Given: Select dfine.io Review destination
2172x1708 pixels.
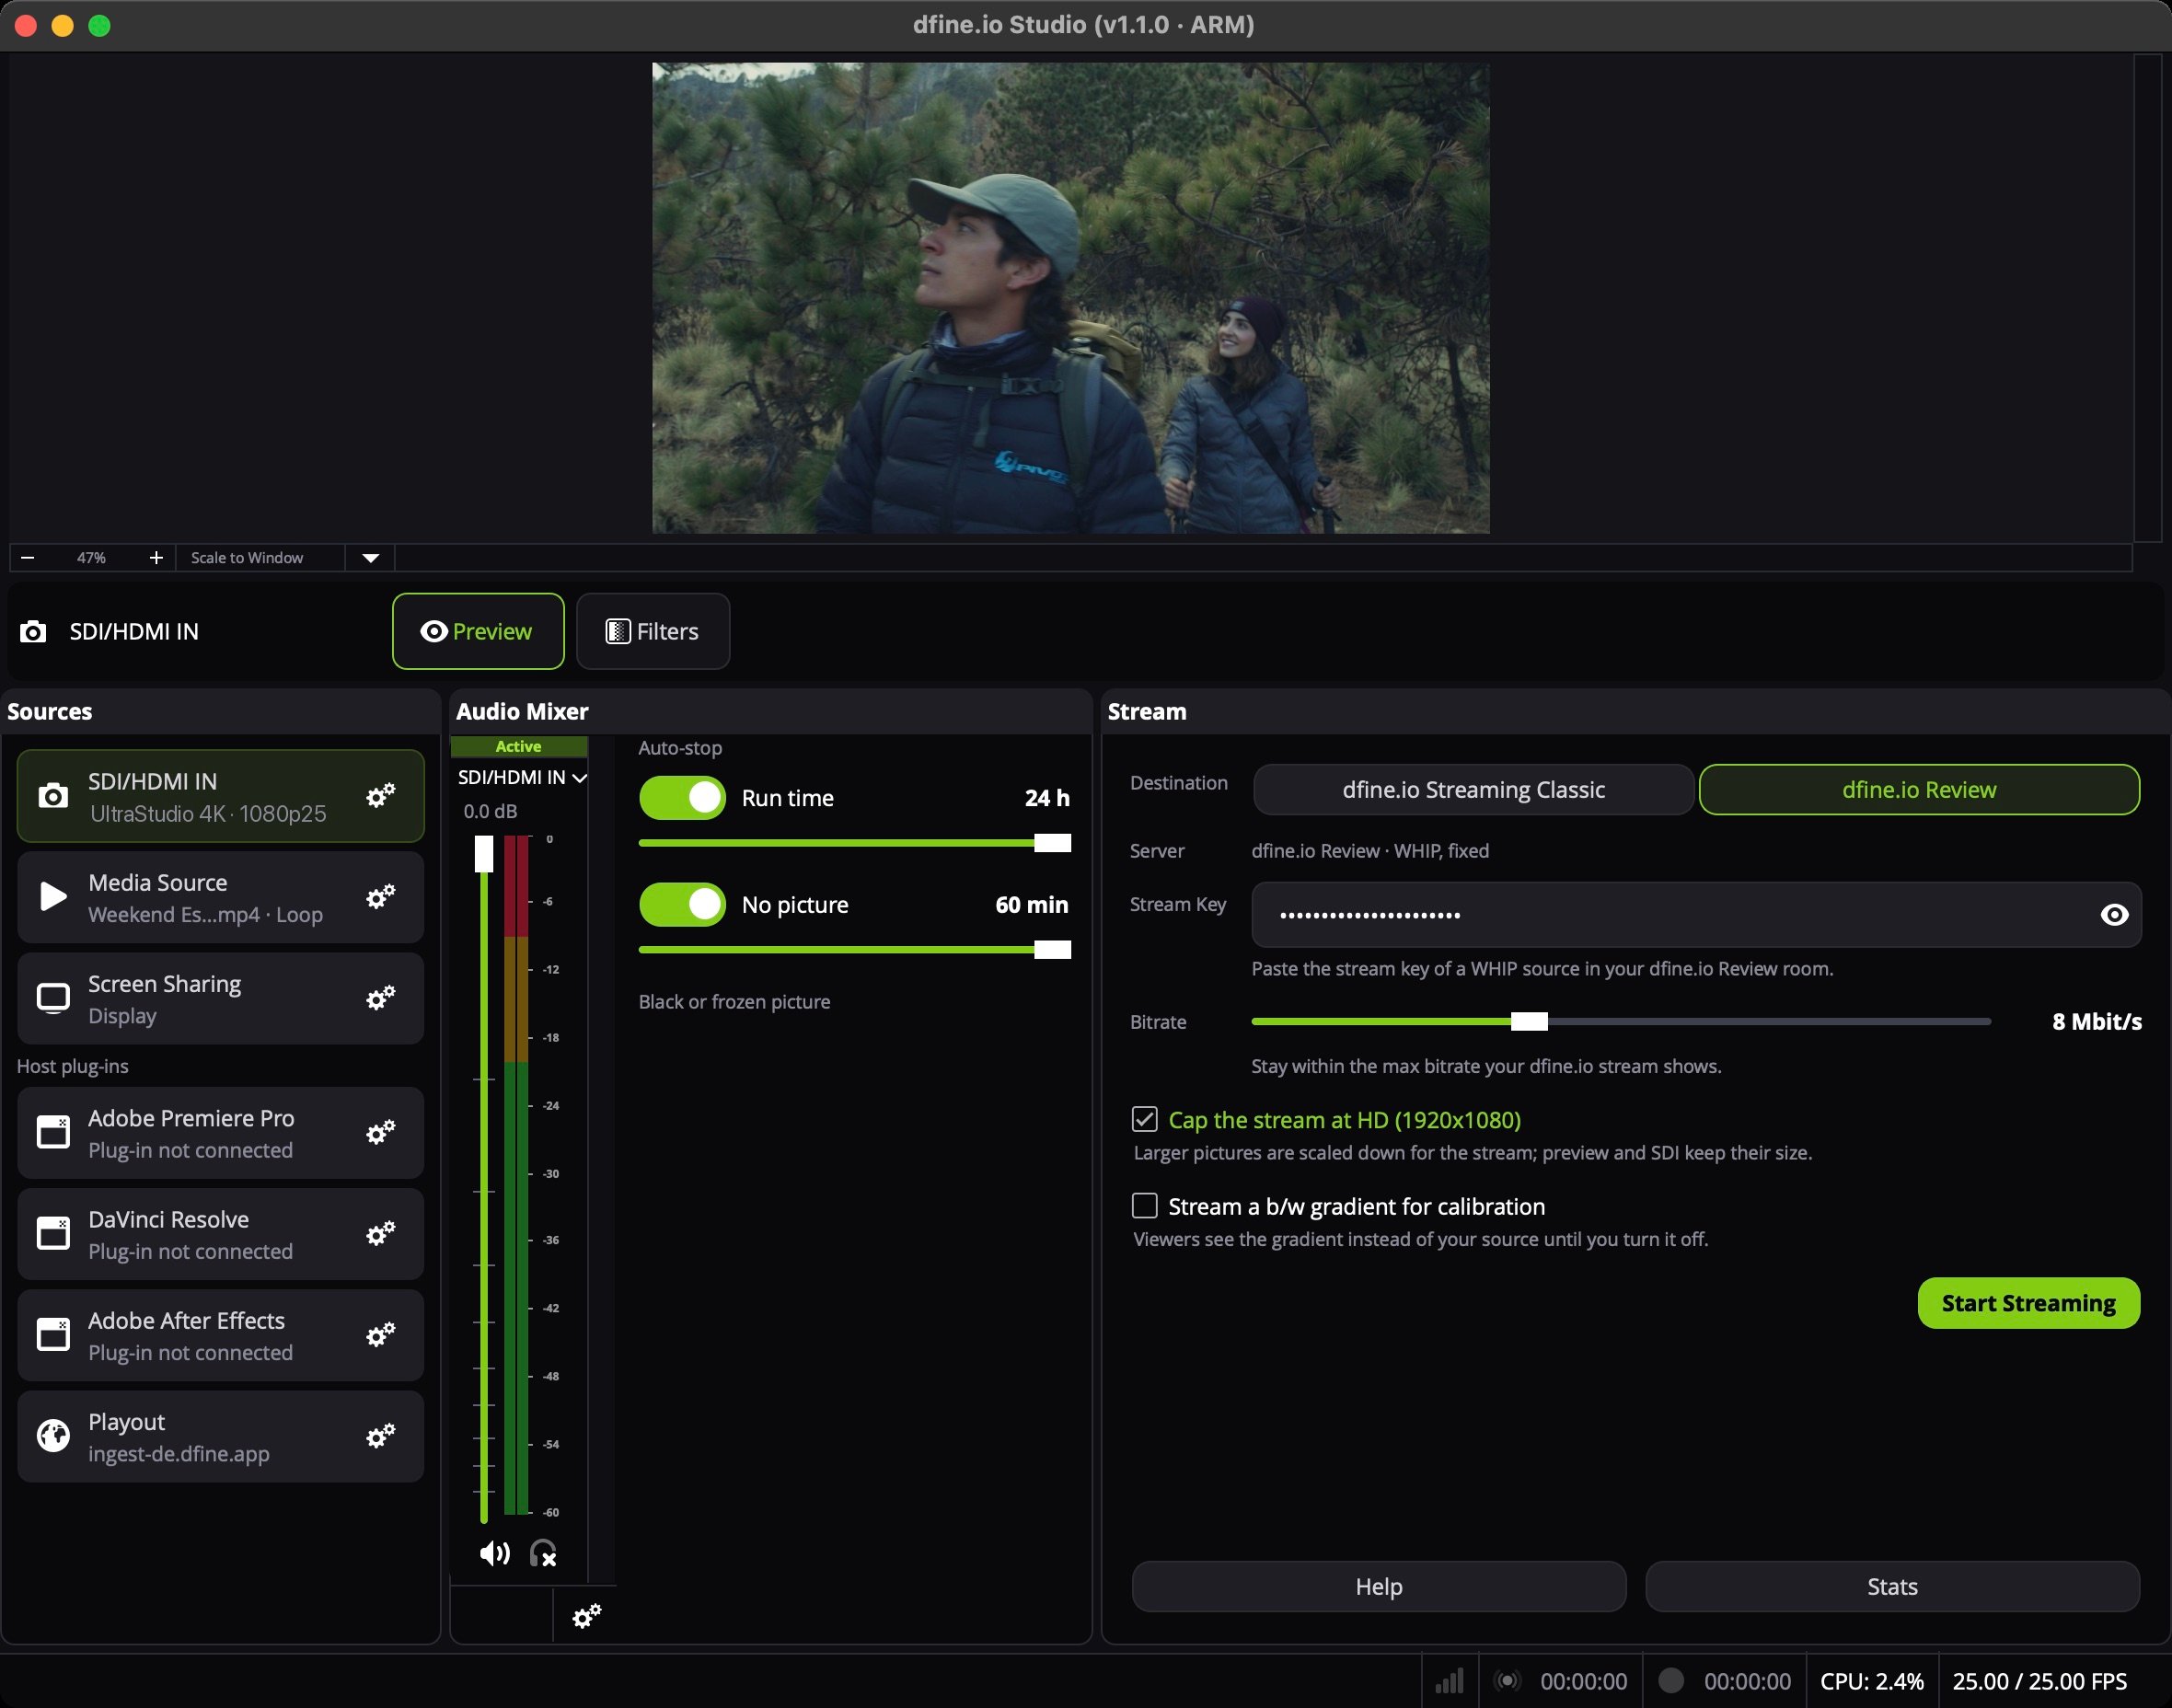Looking at the screenshot, I should coord(1919,790).
